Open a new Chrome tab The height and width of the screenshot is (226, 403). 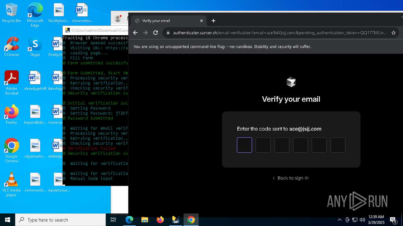coord(213,21)
